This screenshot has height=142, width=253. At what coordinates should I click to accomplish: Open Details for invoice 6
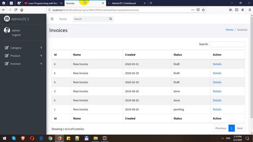click(x=217, y=64)
